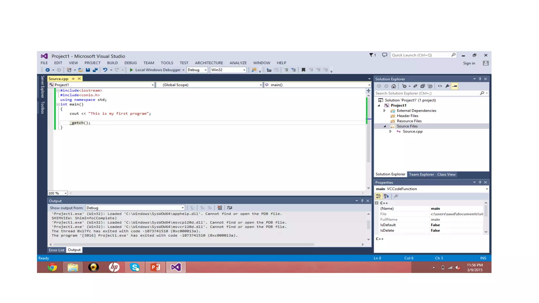The width and height of the screenshot is (539, 303).
Task: Click the Sync with Active Document icon
Action: [x=415, y=86]
